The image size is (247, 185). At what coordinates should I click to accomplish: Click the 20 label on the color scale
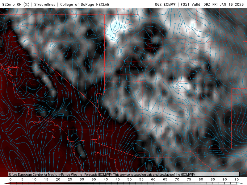[58, 179]
